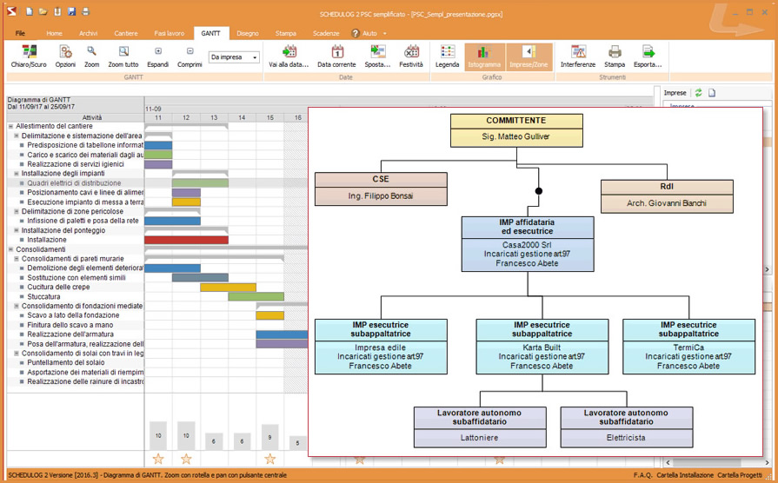Switch to the Fasi lavoro tab
The image size is (778, 483).
[169, 33]
